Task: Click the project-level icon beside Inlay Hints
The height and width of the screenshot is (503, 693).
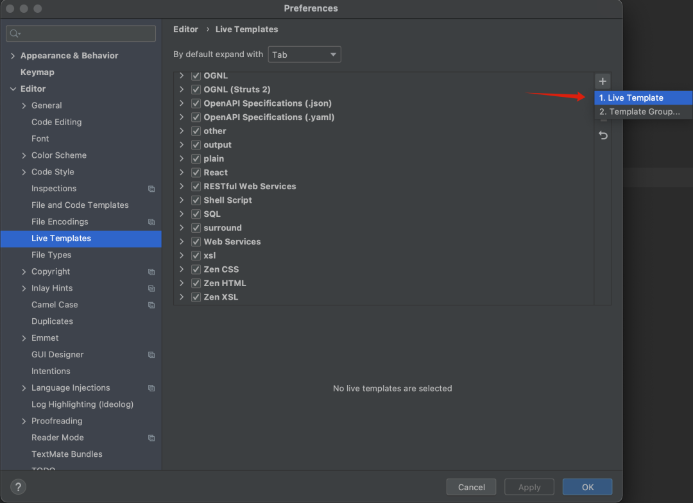Action: pos(151,289)
